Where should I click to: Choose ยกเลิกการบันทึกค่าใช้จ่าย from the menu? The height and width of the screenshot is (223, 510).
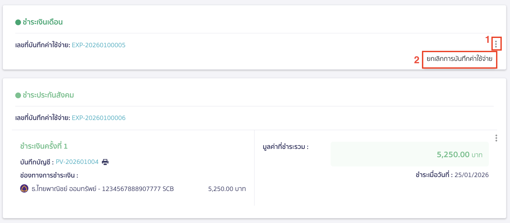coord(460,59)
